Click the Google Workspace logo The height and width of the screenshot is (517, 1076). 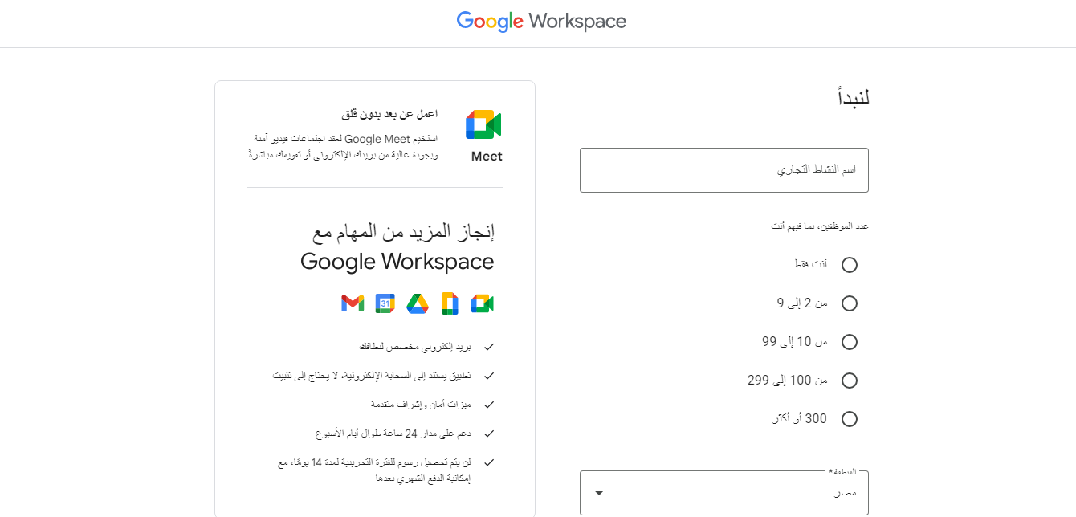click(x=541, y=22)
